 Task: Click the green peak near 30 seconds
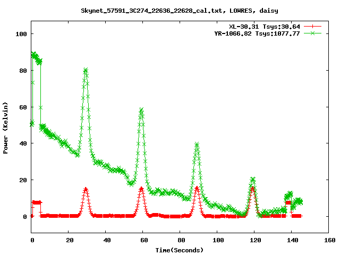tap(86, 70)
